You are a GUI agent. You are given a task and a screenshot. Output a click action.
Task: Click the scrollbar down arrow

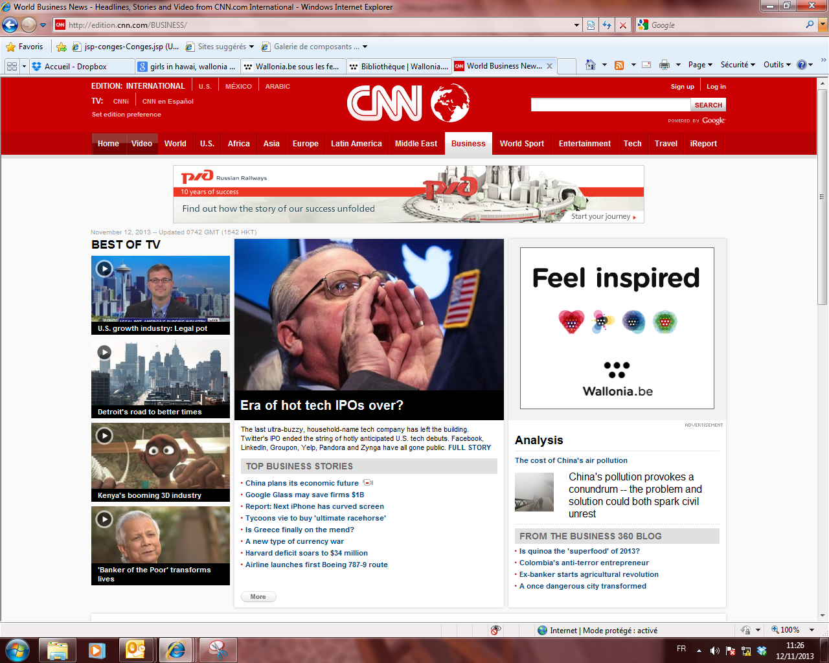click(823, 616)
